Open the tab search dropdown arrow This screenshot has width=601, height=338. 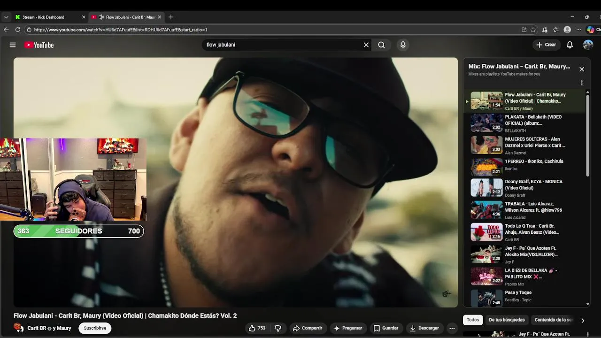(6, 17)
